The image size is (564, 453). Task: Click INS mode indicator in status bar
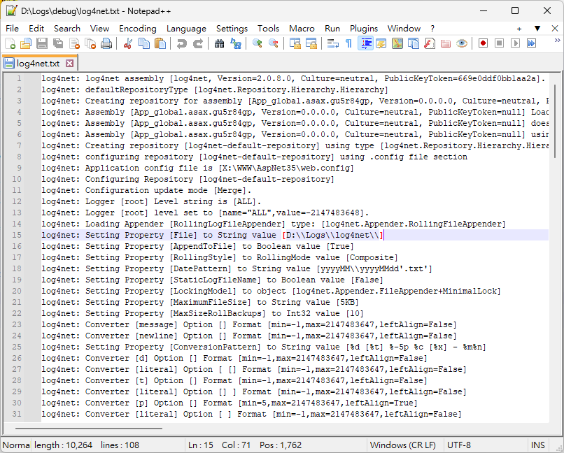[538, 445]
